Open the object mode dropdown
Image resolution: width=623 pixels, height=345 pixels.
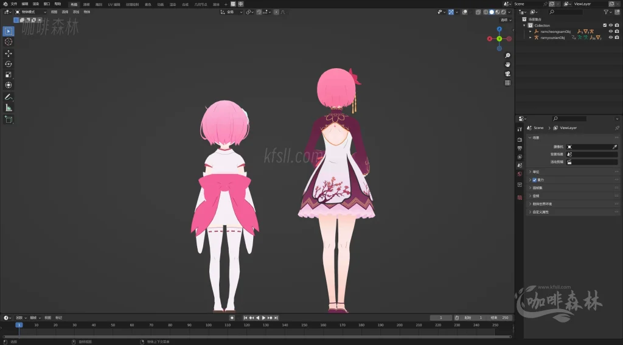point(30,12)
